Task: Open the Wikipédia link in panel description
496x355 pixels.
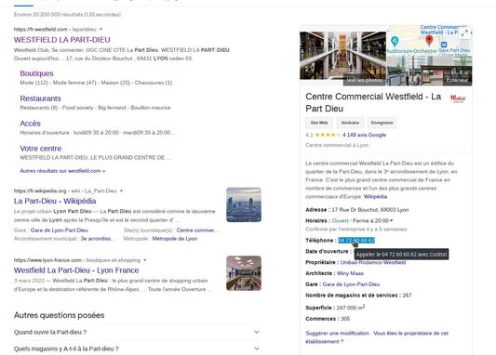Action: point(375,196)
